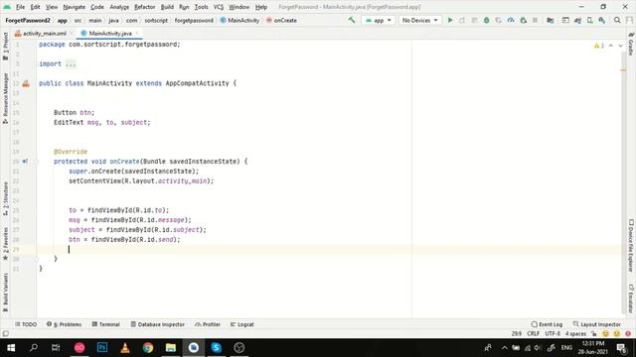Open the File menu

[x=20, y=7]
